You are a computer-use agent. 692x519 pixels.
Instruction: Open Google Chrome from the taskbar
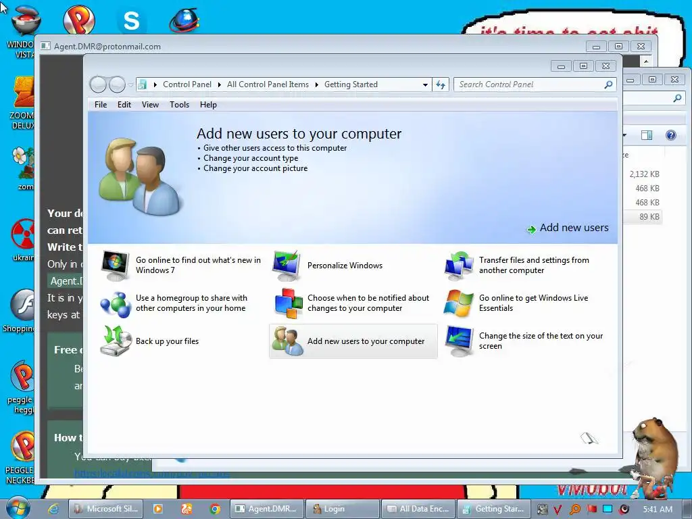[x=215, y=509]
